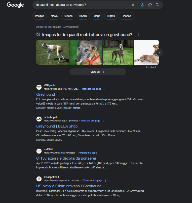Click the brindle greyhound face thumbnail
The width and height of the screenshot is (192, 203).
coord(86,53)
